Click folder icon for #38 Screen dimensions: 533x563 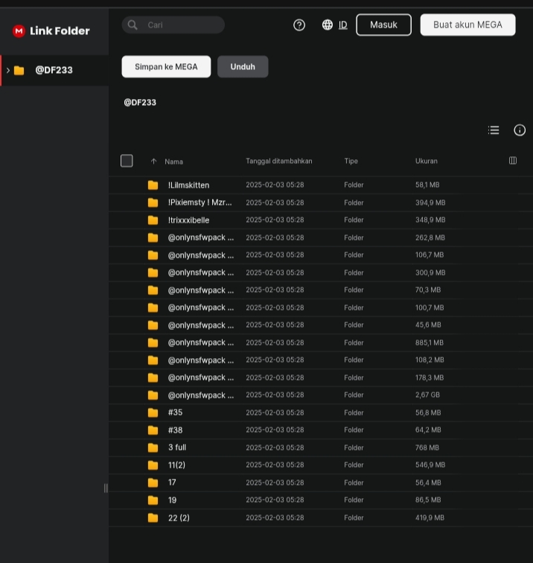(153, 430)
